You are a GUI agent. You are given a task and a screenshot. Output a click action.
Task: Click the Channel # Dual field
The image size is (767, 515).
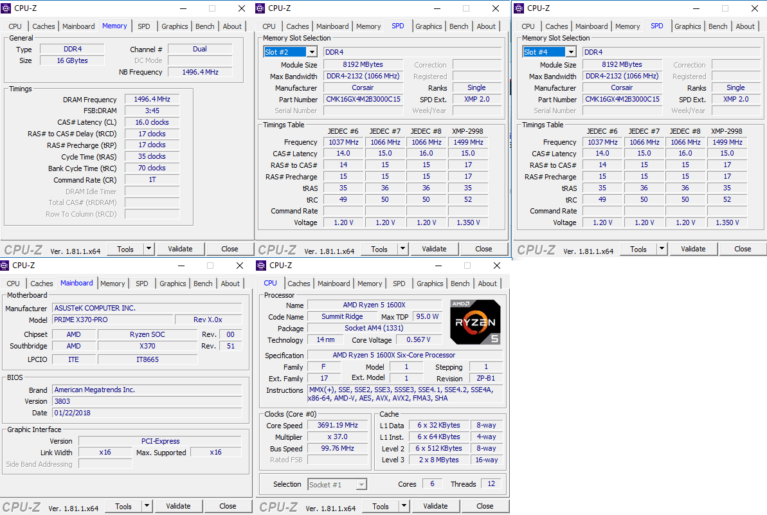click(200, 49)
